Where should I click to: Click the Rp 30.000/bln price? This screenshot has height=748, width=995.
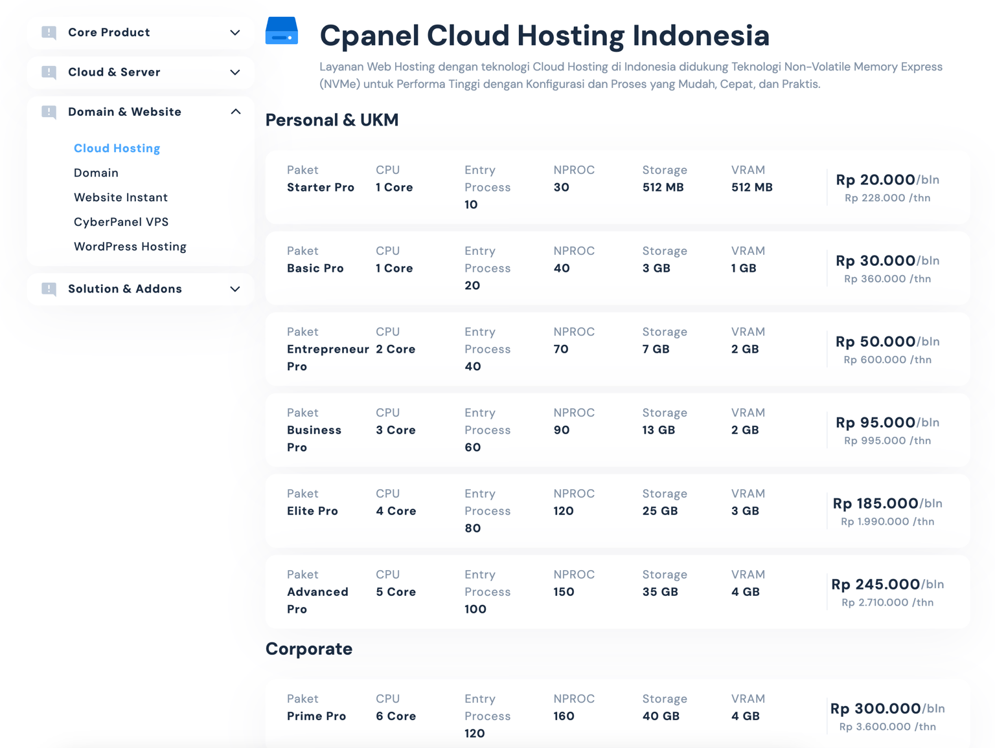click(887, 261)
